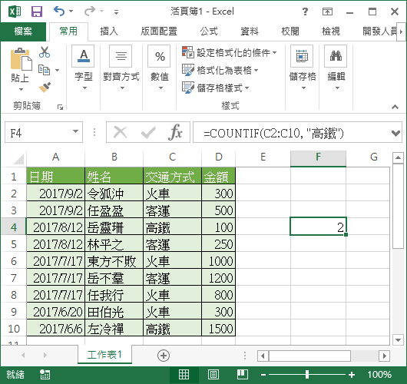Open the 字型 font group icon
This screenshot has width=407, height=384.
pos(84,56)
